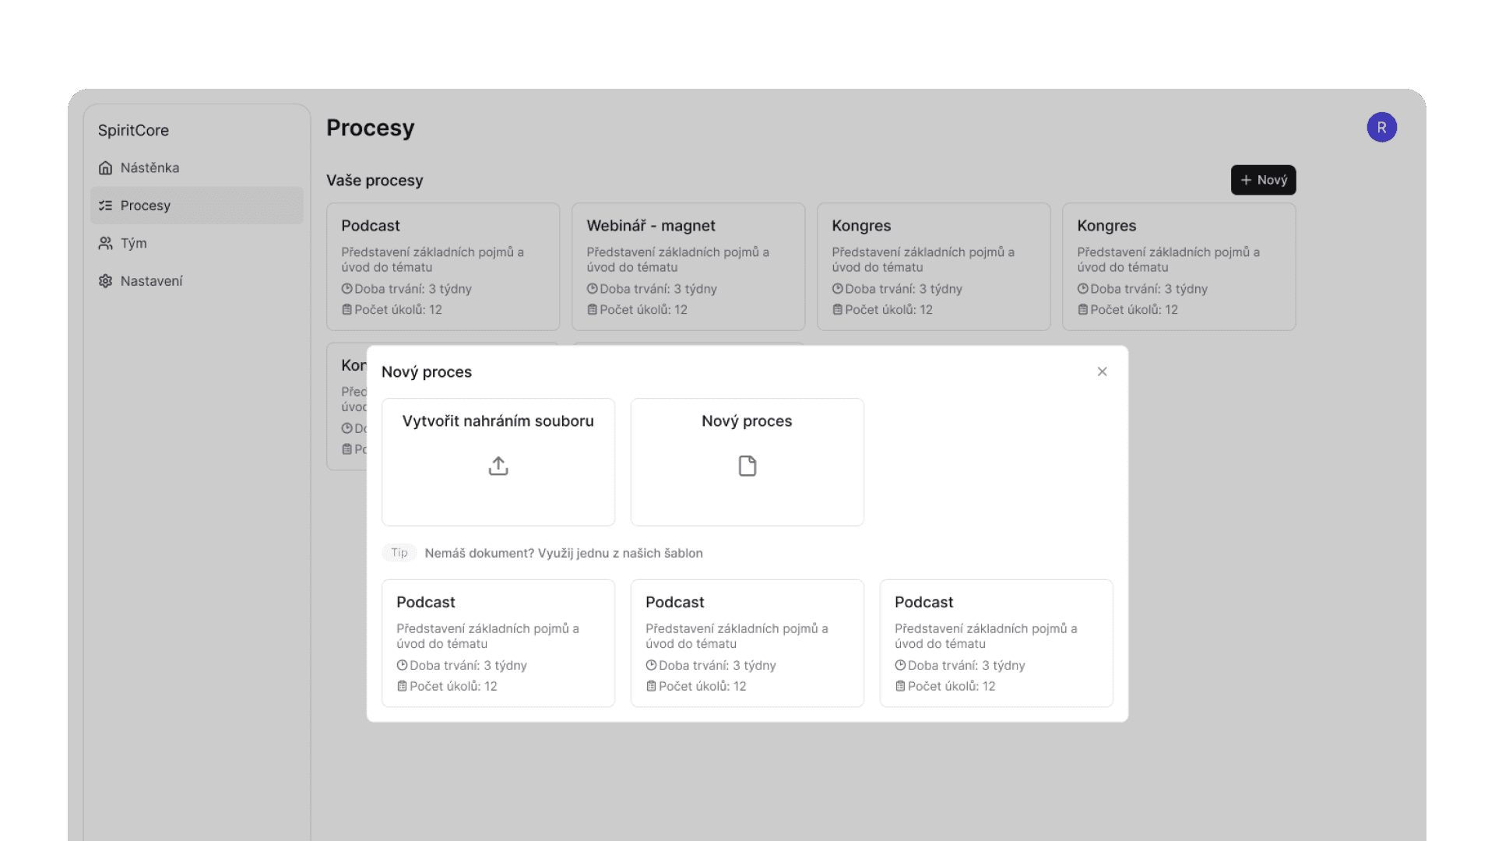
Task: Click the Nástěnka home icon in sidebar
Action: (106, 168)
